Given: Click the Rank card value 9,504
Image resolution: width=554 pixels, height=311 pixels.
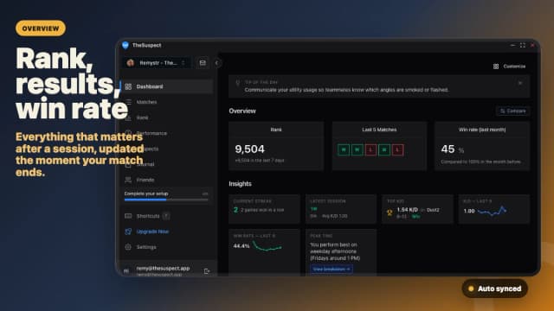Looking at the screenshot, I should tap(250, 149).
